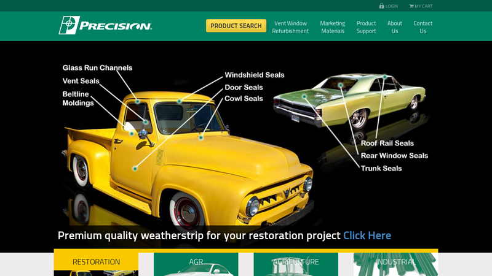Open Product Support menu item
Image resolution: width=492 pixels, height=276 pixels.
[366, 27]
